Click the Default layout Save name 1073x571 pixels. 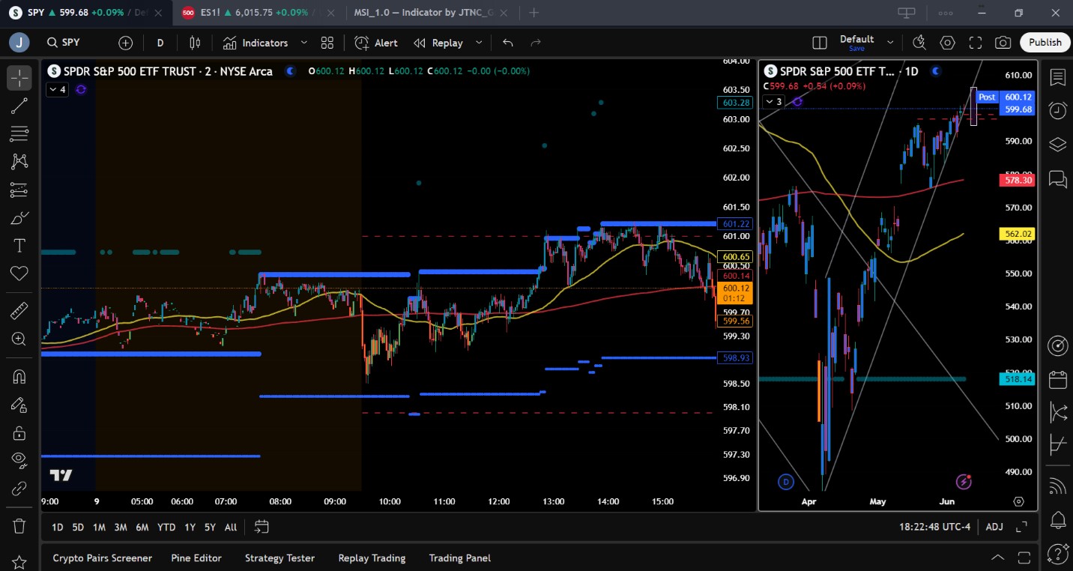[856, 43]
